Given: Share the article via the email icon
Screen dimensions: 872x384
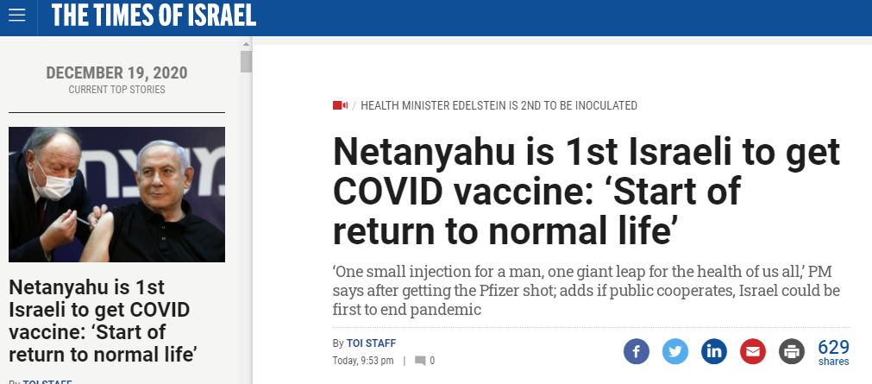Looking at the screenshot, I should (753, 352).
